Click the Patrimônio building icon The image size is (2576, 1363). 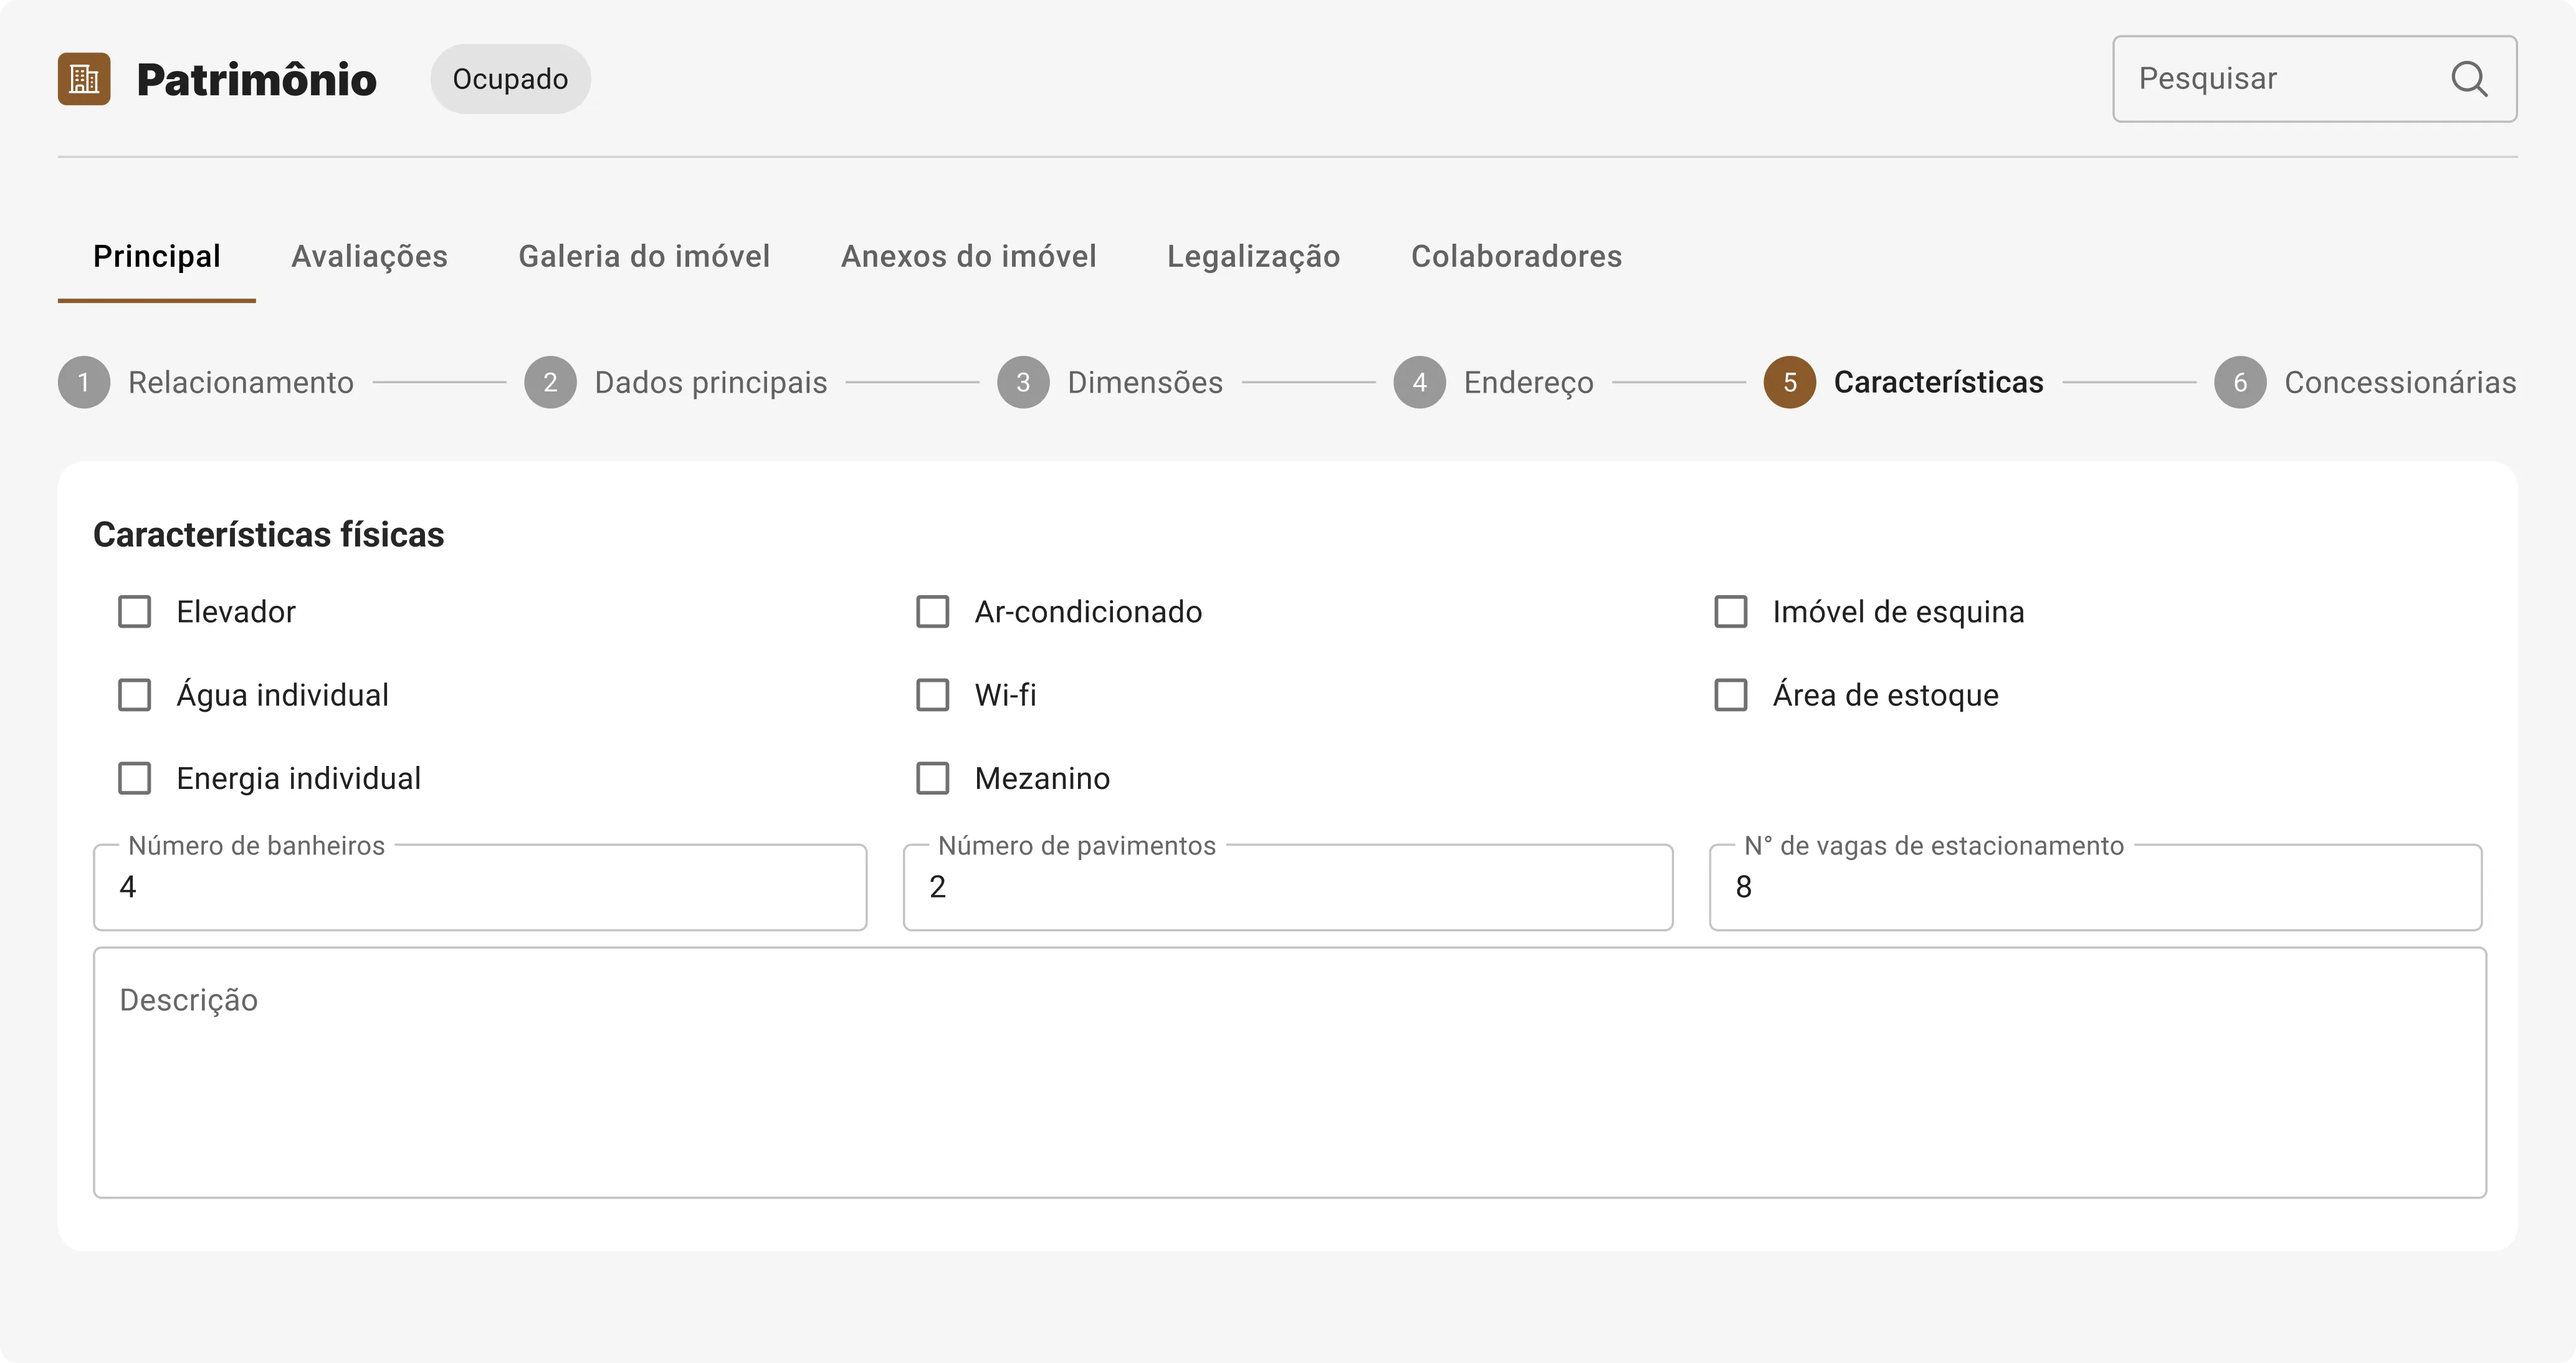pyautogui.click(x=84, y=79)
